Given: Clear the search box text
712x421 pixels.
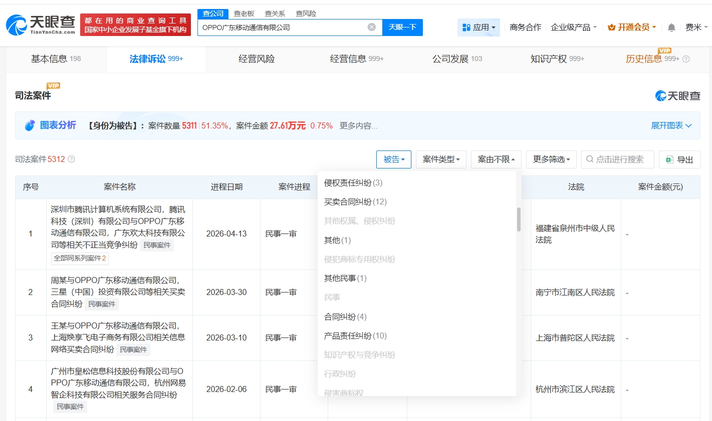Looking at the screenshot, I should click(372, 27).
